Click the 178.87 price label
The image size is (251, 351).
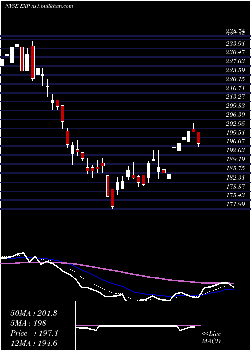pos(235,186)
